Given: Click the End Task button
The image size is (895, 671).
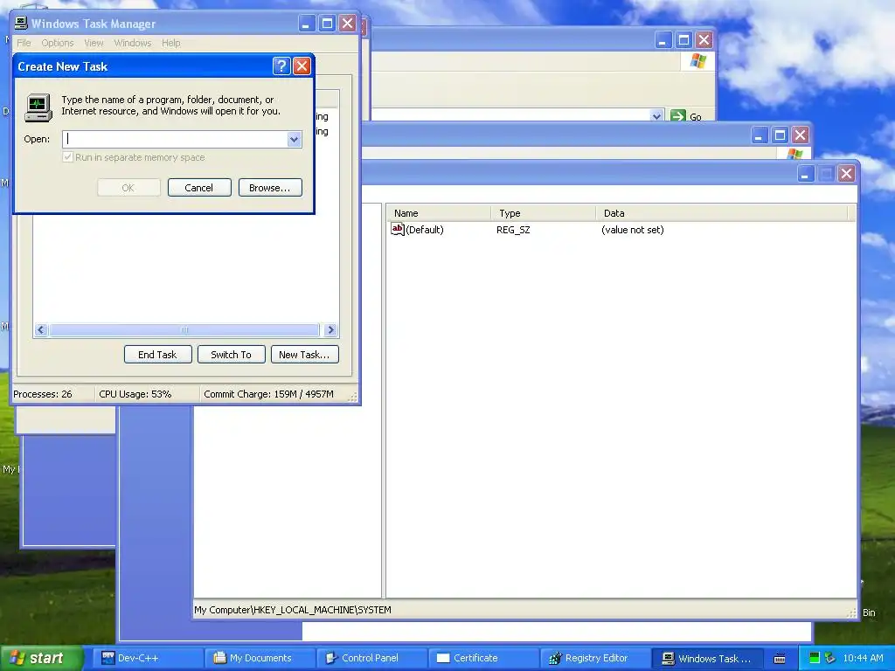Looking at the screenshot, I should point(157,355).
